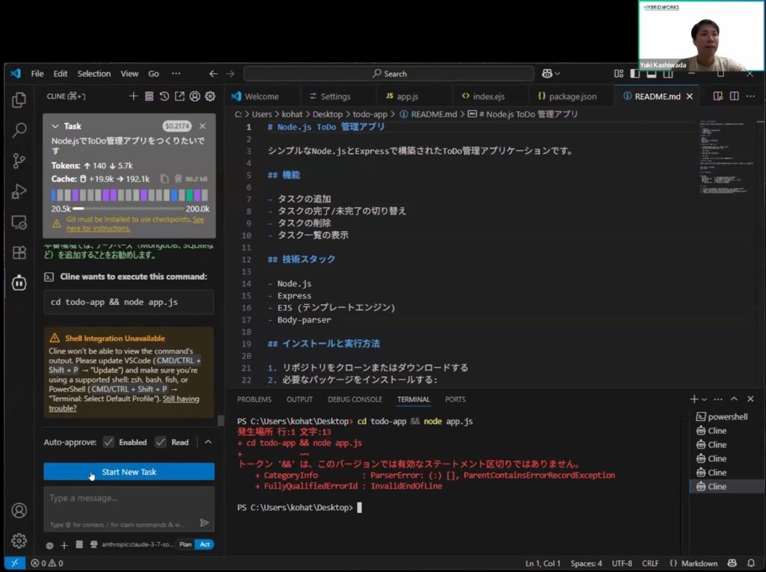766x572 pixels.
Task: Select the anthropic claude-3-7 model selector
Action: (x=137, y=544)
